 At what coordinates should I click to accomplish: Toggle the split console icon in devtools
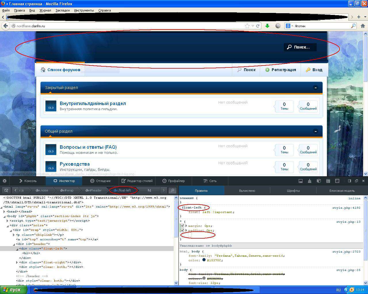[x=300, y=181]
